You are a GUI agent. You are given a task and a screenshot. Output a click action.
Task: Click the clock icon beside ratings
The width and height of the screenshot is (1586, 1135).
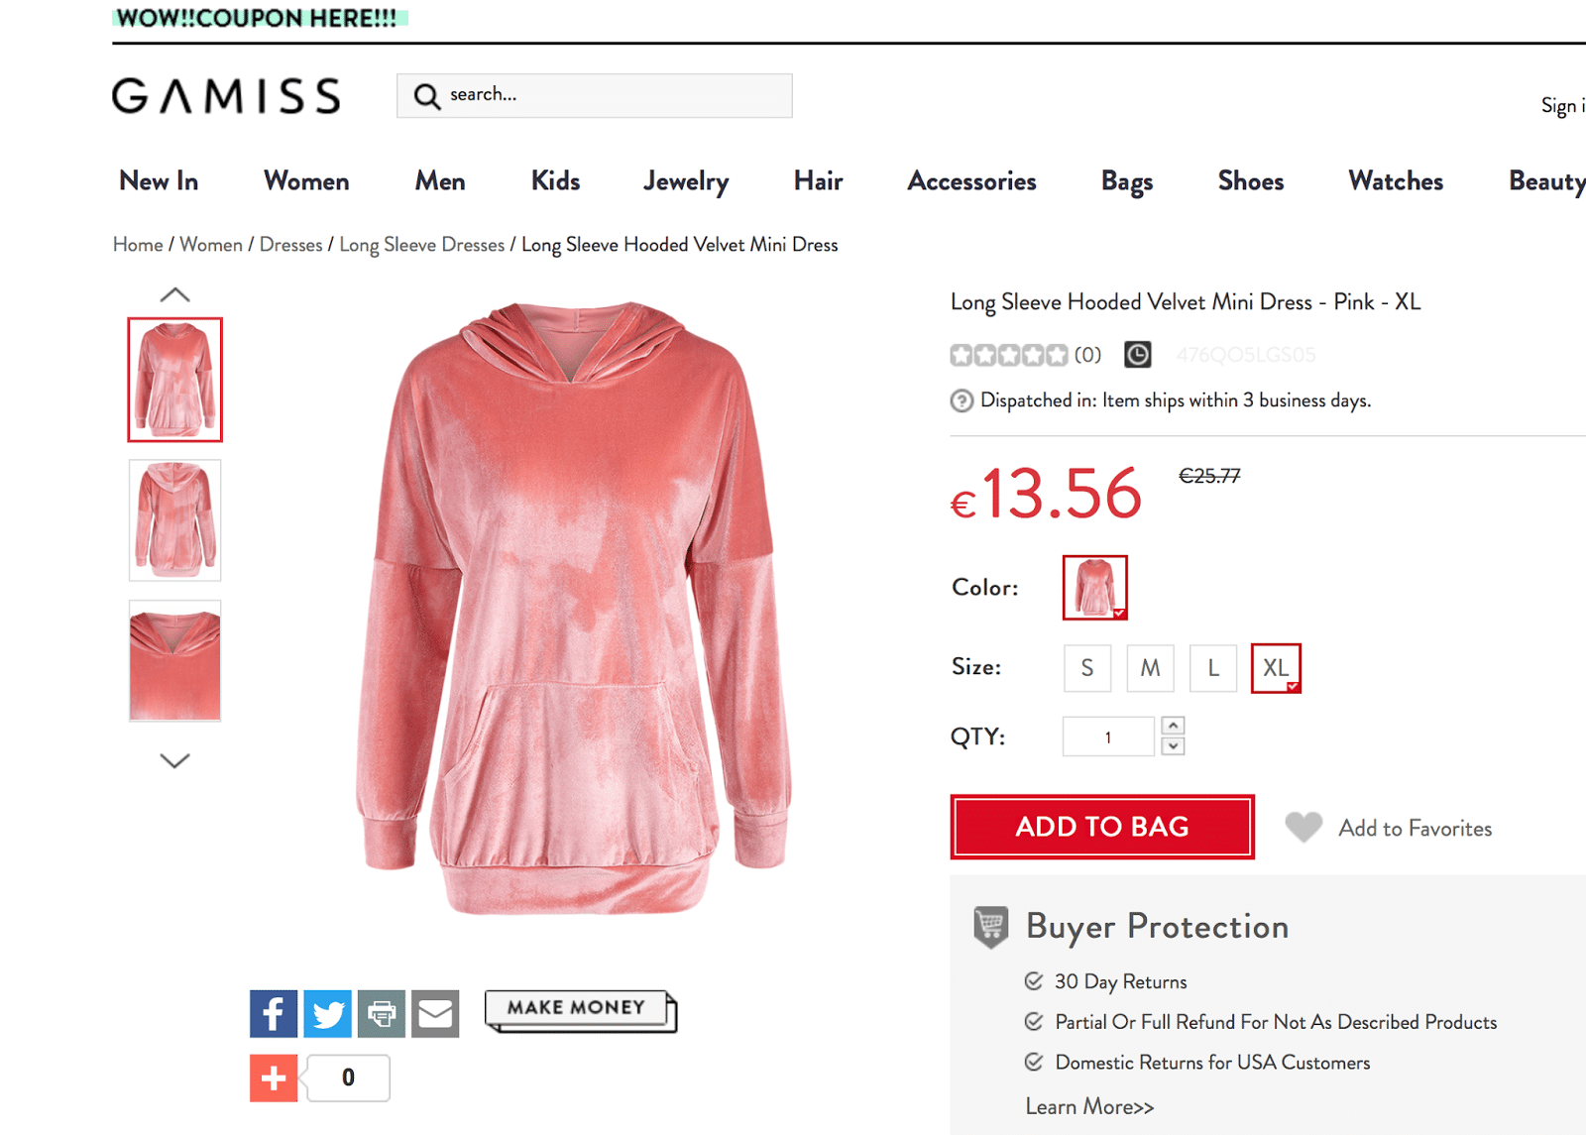1137,354
